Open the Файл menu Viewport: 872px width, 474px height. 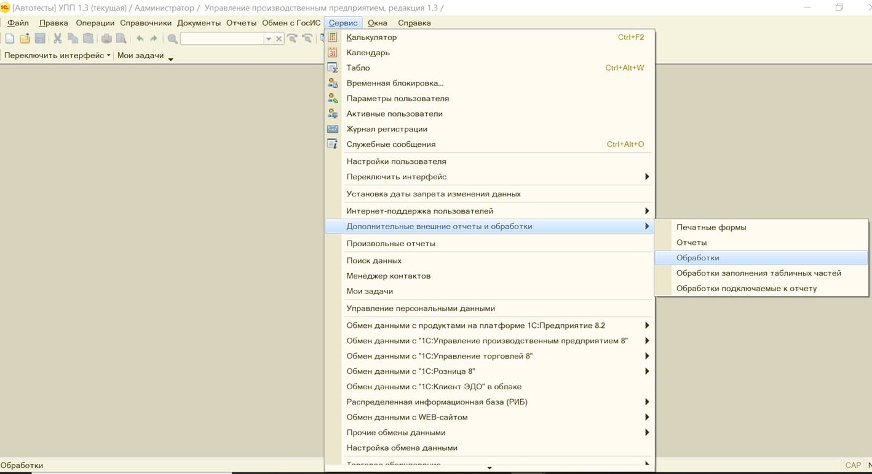click(x=18, y=23)
